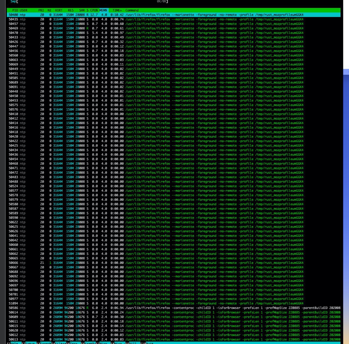This screenshot has height=344, width=349.
Task: Click the 0:10.42 time value
Action: click(117, 15)
